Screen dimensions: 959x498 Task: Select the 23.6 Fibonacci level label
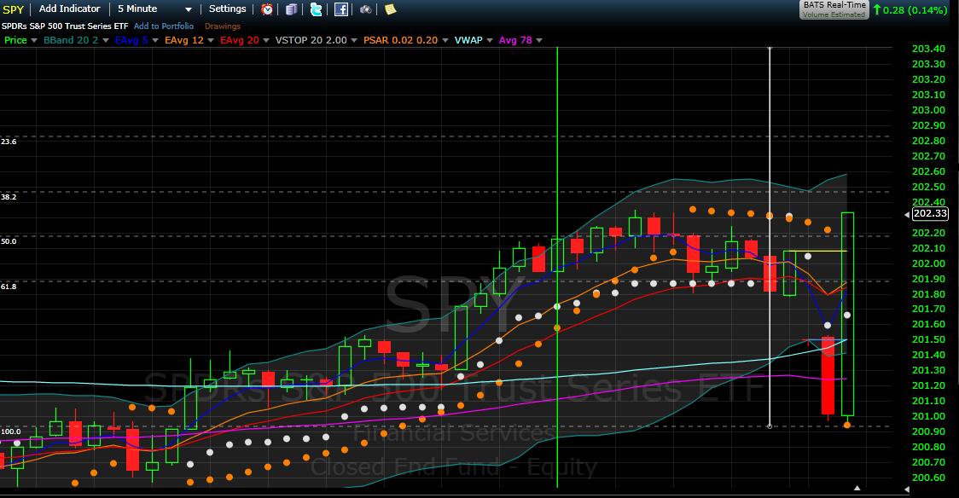point(9,142)
